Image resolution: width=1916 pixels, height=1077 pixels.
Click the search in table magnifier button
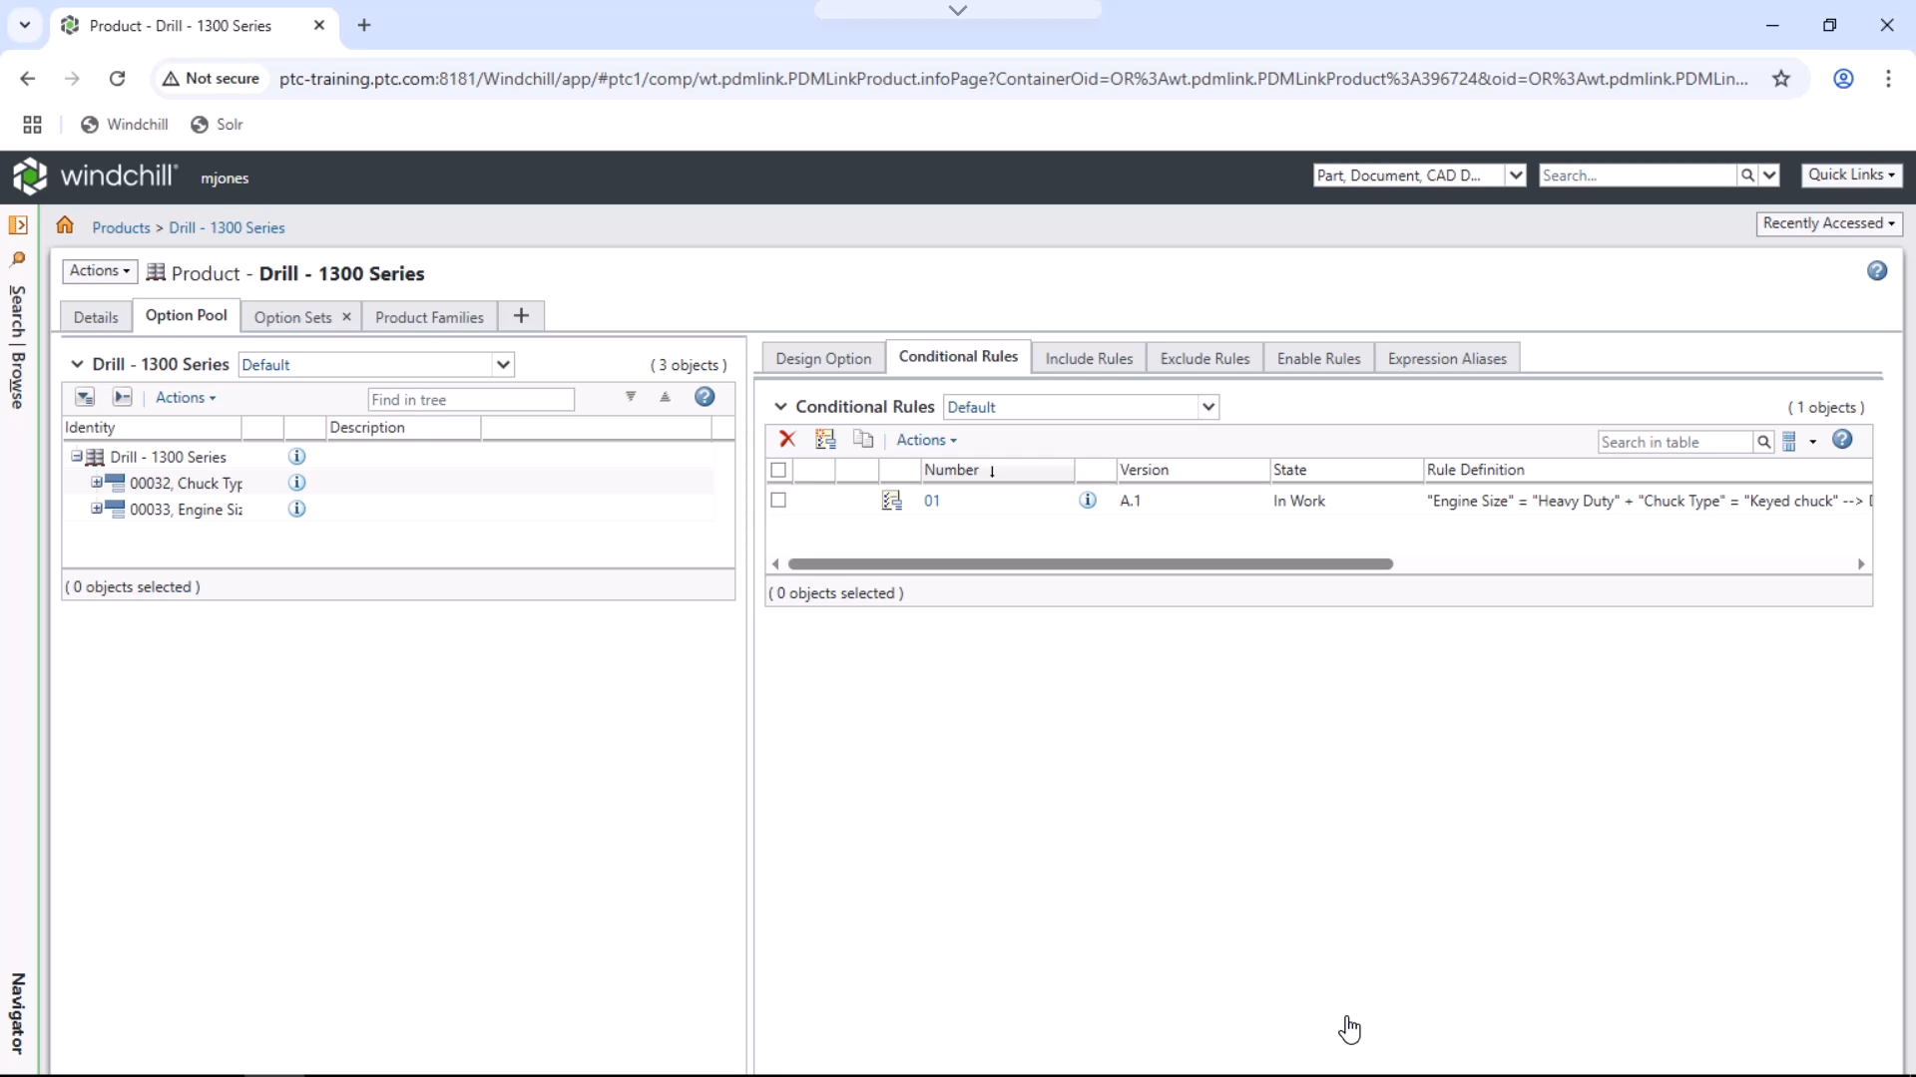pyautogui.click(x=1764, y=442)
